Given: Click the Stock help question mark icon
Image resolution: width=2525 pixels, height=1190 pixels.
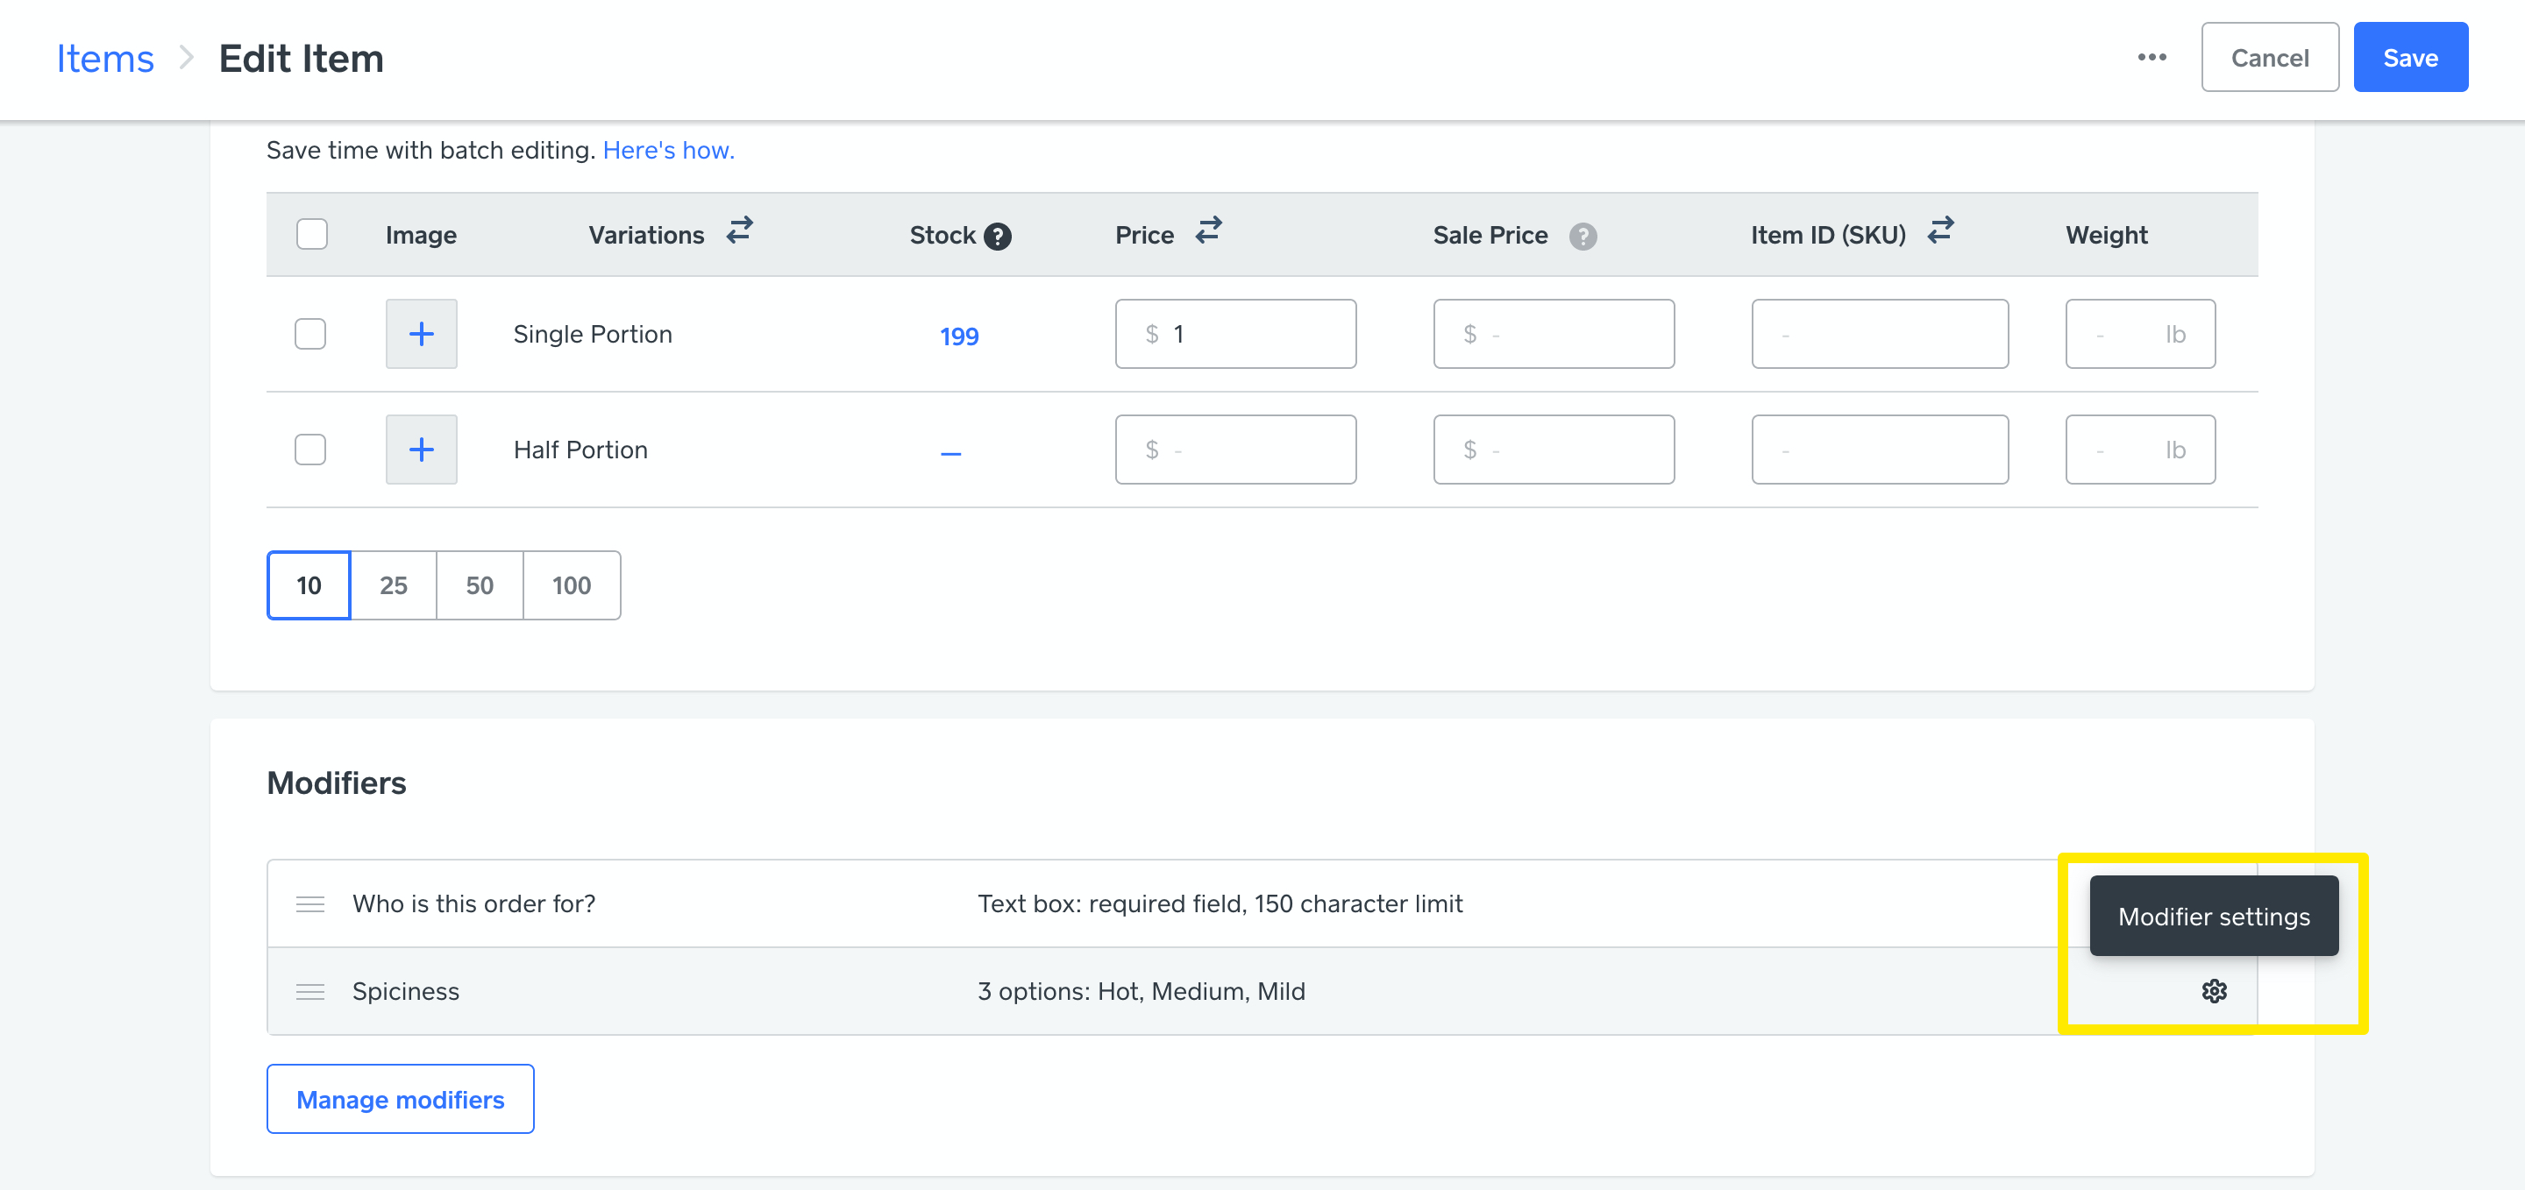Looking at the screenshot, I should coord(997,236).
